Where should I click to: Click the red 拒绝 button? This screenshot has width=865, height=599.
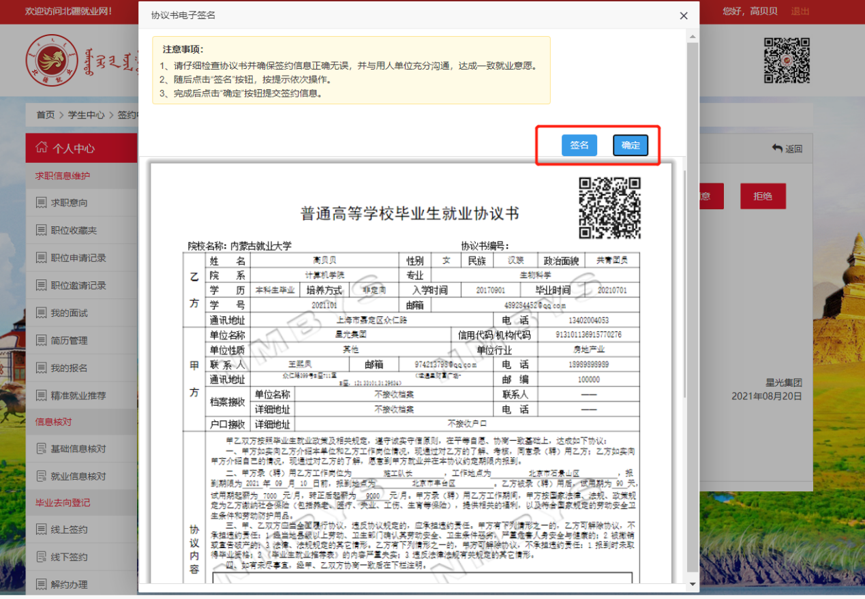click(763, 196)
